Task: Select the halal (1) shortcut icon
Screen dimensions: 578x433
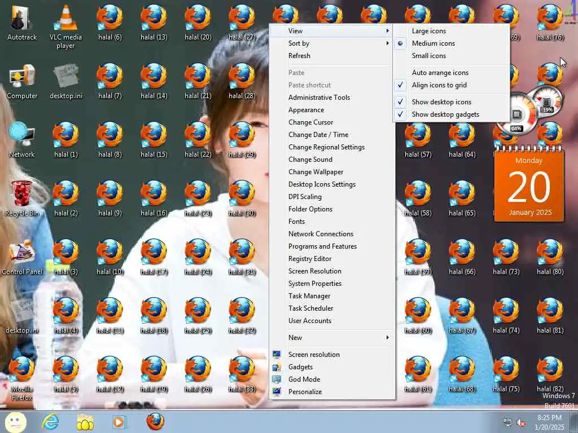Action: (65, 140)
